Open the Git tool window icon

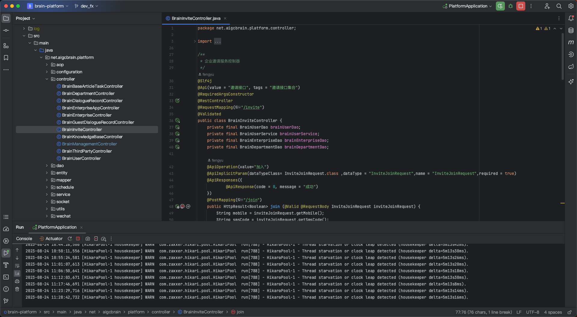(6, 301)
